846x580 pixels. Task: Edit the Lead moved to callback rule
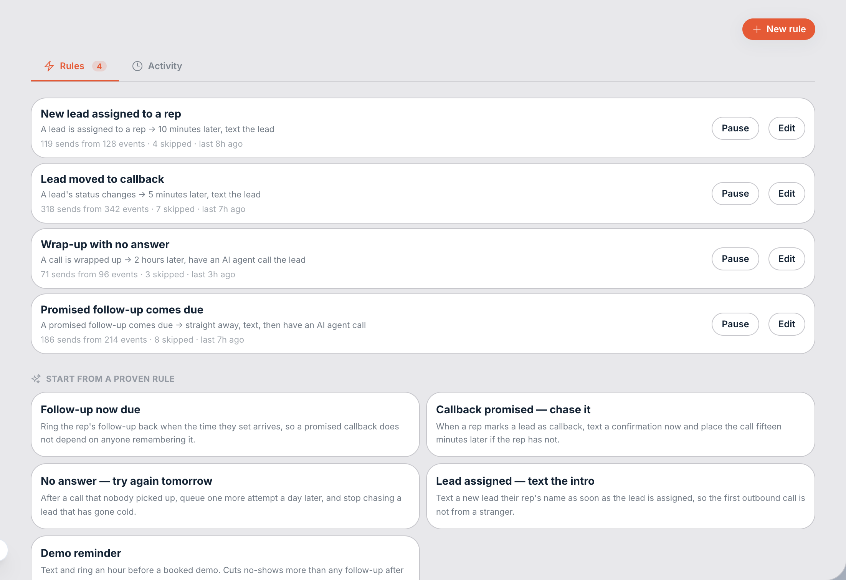point(787,194)
